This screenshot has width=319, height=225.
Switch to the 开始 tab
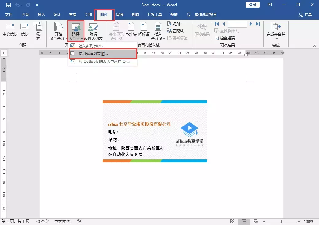pyautogui.click(x=25, y=15)
